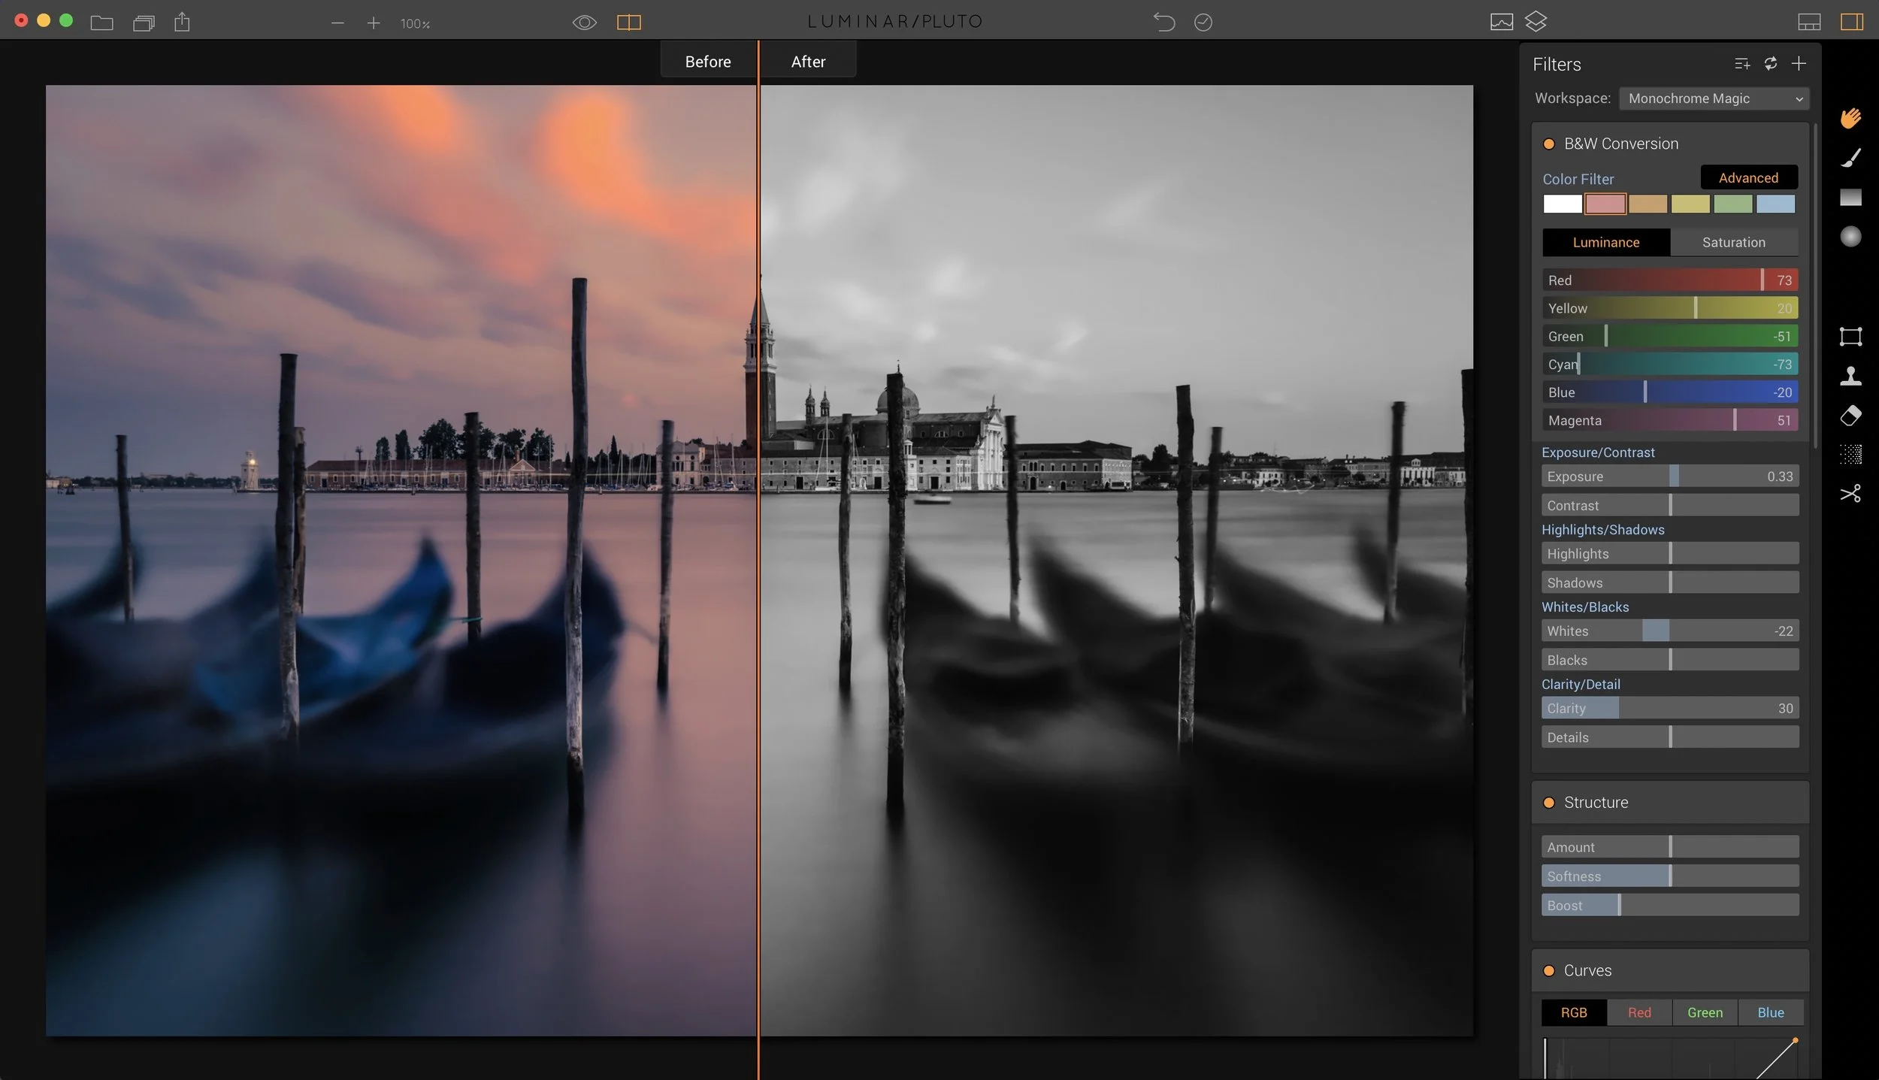Image resolution: width=1879 pixels, height=1080 pixels.
Task: Click the Before label button
Action: click(x=707, y=62)
